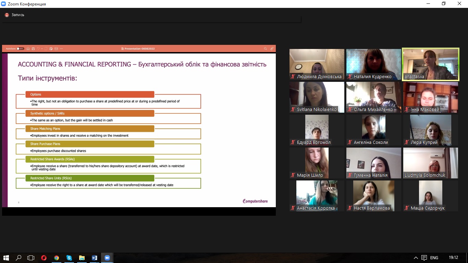Select Лера Куприй video tile
Viewport: 468px width, 263px height.
coord(431,130)
